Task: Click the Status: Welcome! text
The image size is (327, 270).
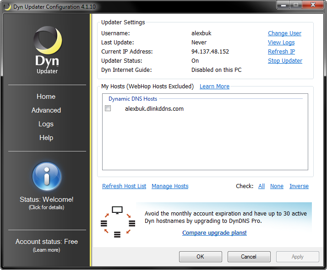Action: click(x=47, y=200)
